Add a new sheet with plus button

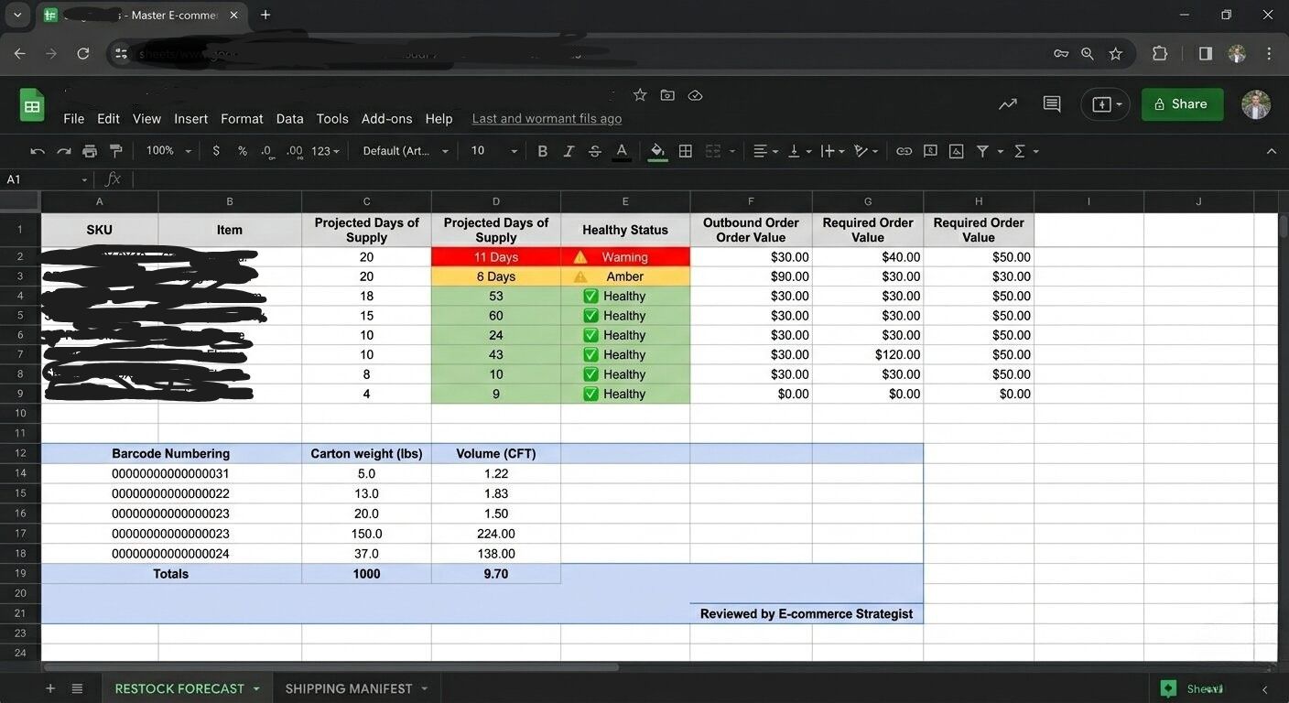[50, 688]
